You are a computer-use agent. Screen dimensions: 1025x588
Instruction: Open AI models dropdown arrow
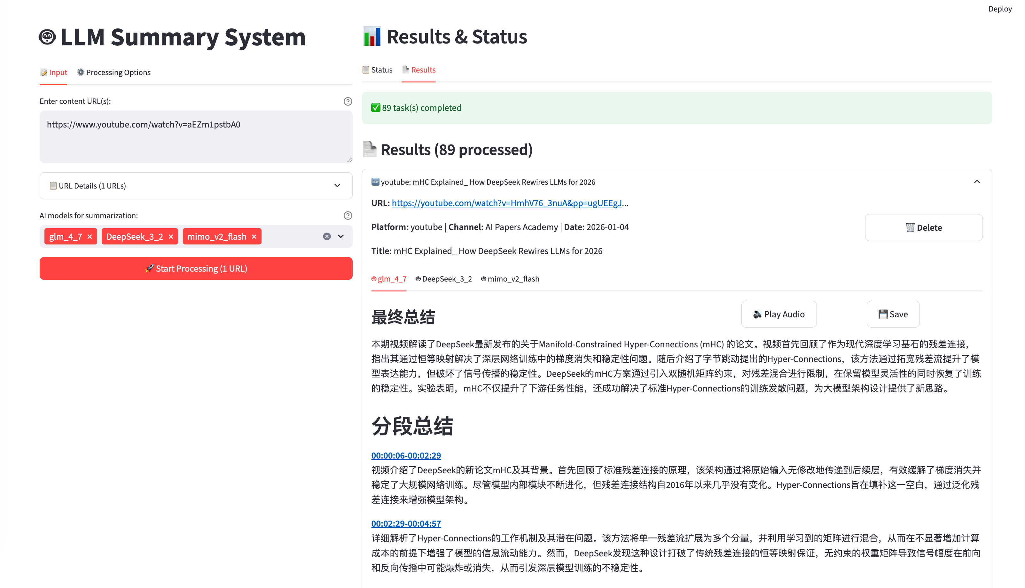click(x=340, y=237)
